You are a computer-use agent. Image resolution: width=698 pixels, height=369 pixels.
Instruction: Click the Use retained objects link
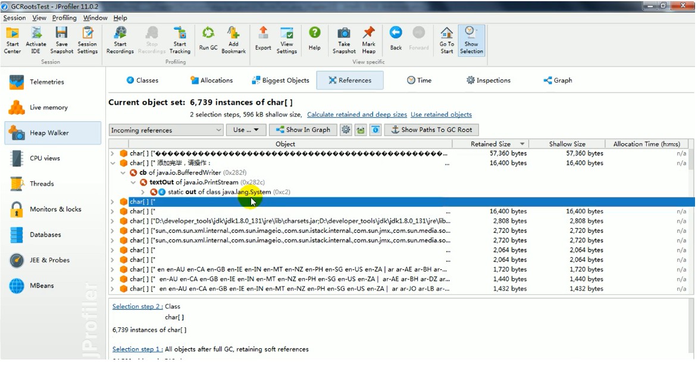coord(441,115)
